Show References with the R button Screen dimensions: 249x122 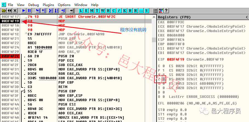coord(135,11)
